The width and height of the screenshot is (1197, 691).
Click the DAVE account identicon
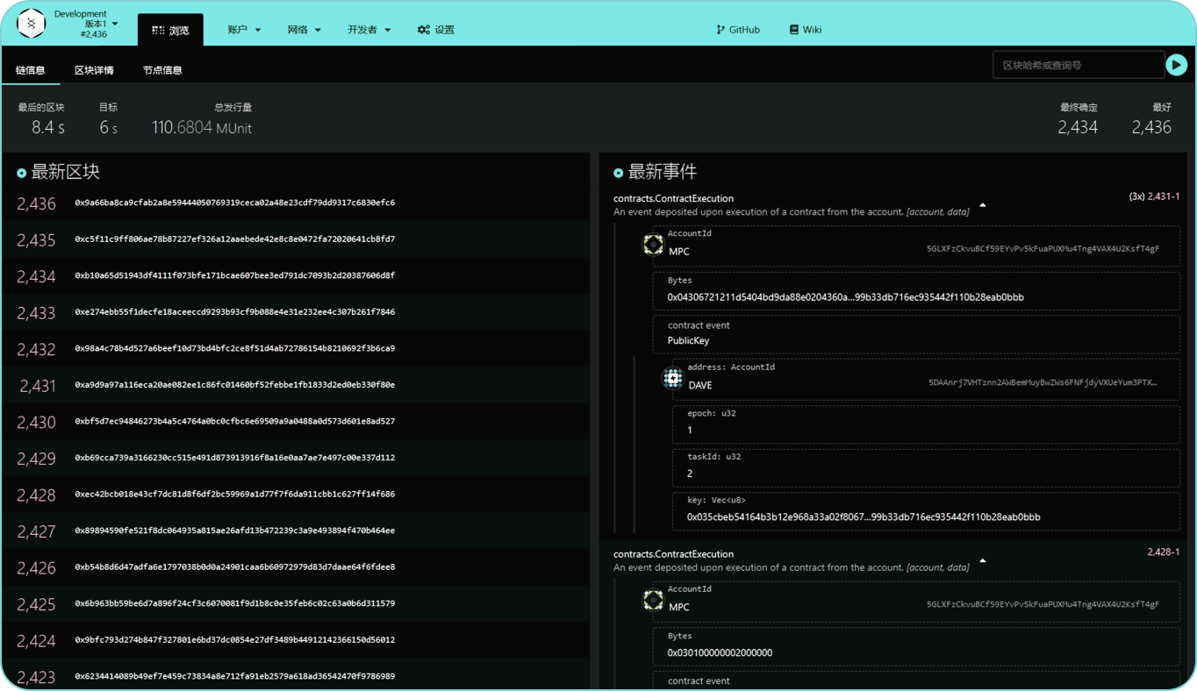673,378
